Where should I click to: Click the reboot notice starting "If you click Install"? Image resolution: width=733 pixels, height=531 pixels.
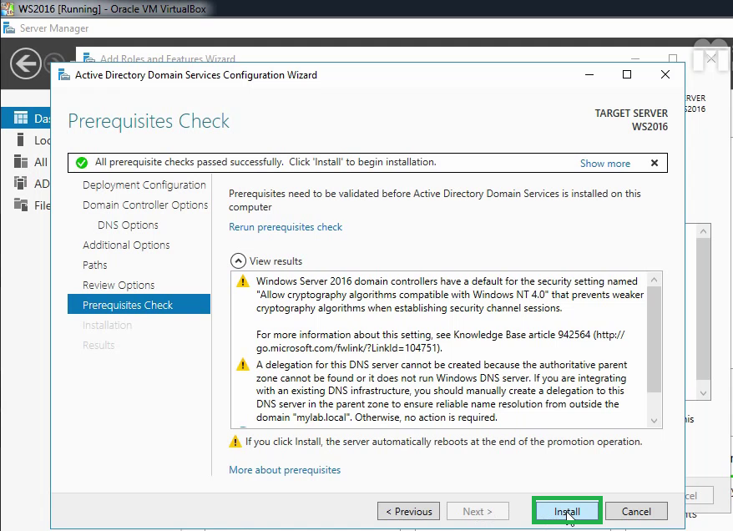[x=443, y=442]
